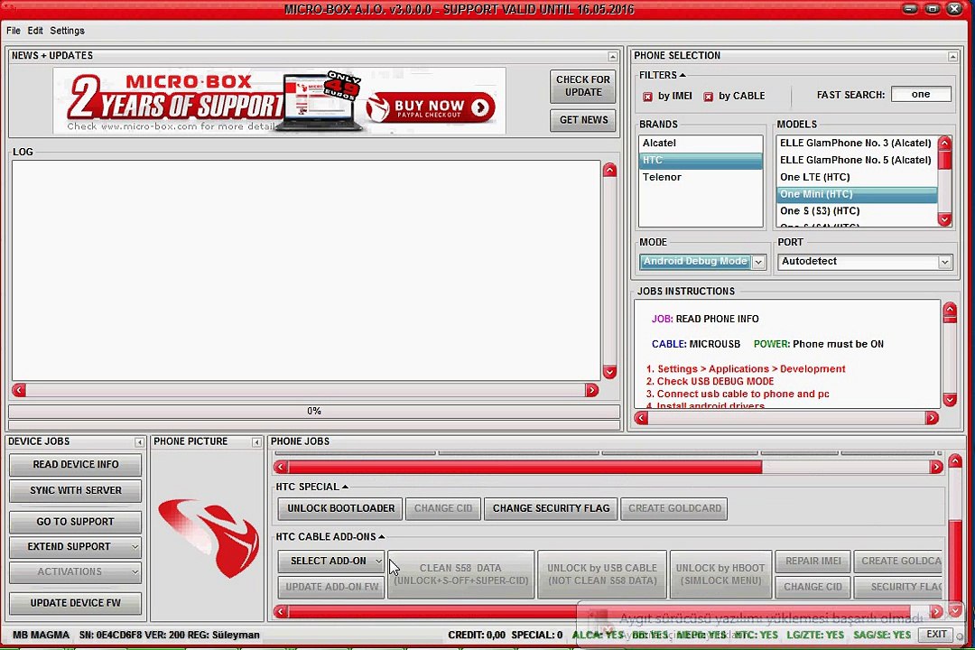Click UPDATE ADD-ON FW button

pos(331,587)
